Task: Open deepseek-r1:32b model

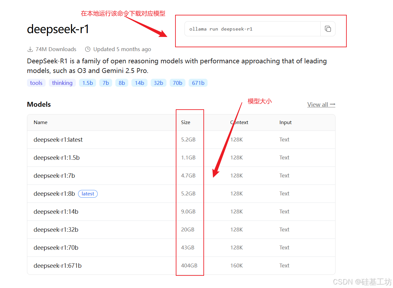Action: point(56,230)
